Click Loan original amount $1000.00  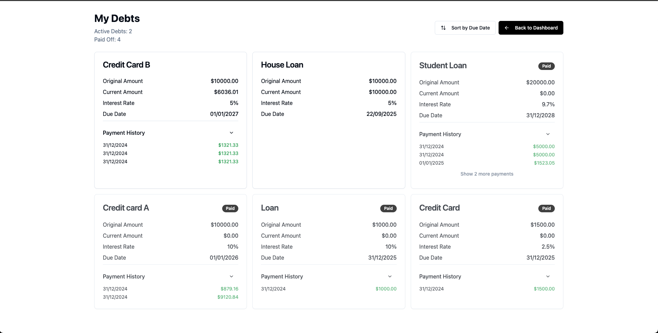[x=384, y=225]
